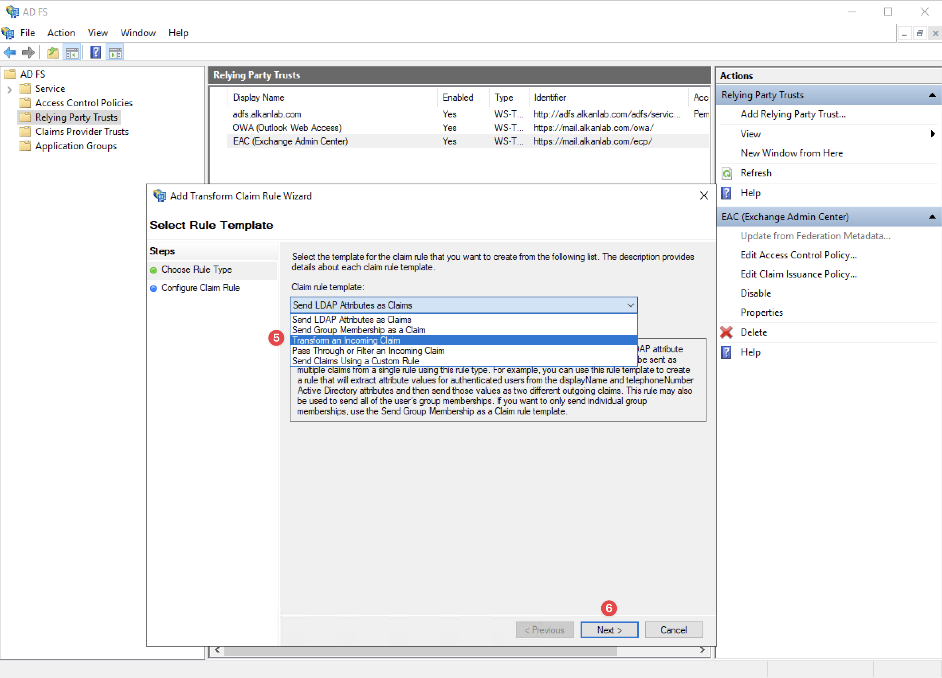Open the View submenu arrow in Actions
The image size is (942, 678).
pos(933,134)
